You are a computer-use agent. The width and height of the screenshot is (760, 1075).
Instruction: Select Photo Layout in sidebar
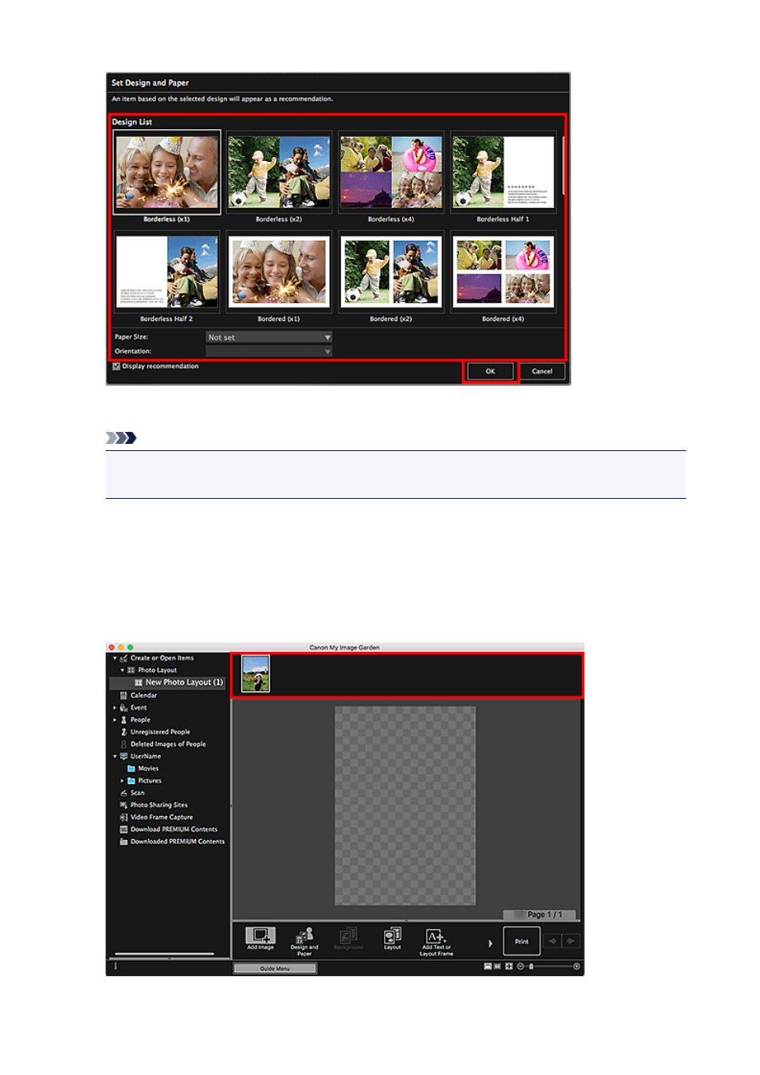(157, 670)
